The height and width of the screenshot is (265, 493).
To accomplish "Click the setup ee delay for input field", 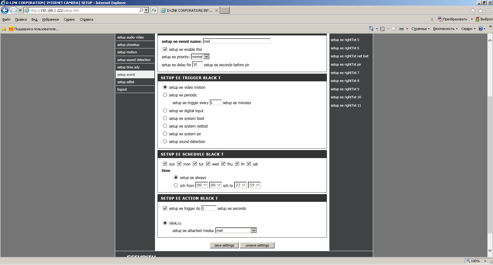I will pyautogui.click(x=198, y=64).
